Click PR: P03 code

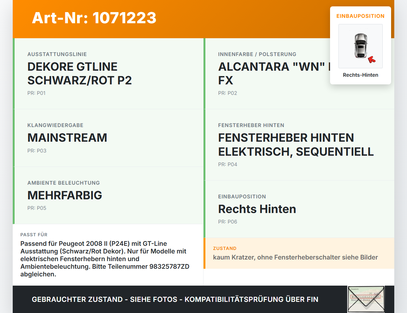[x=37, y=151]
